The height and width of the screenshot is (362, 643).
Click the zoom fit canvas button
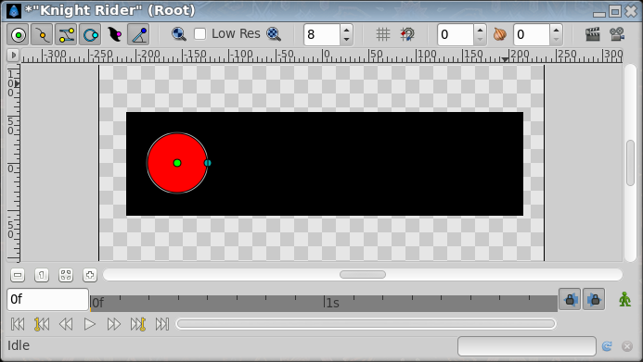(x=66, y=275)
